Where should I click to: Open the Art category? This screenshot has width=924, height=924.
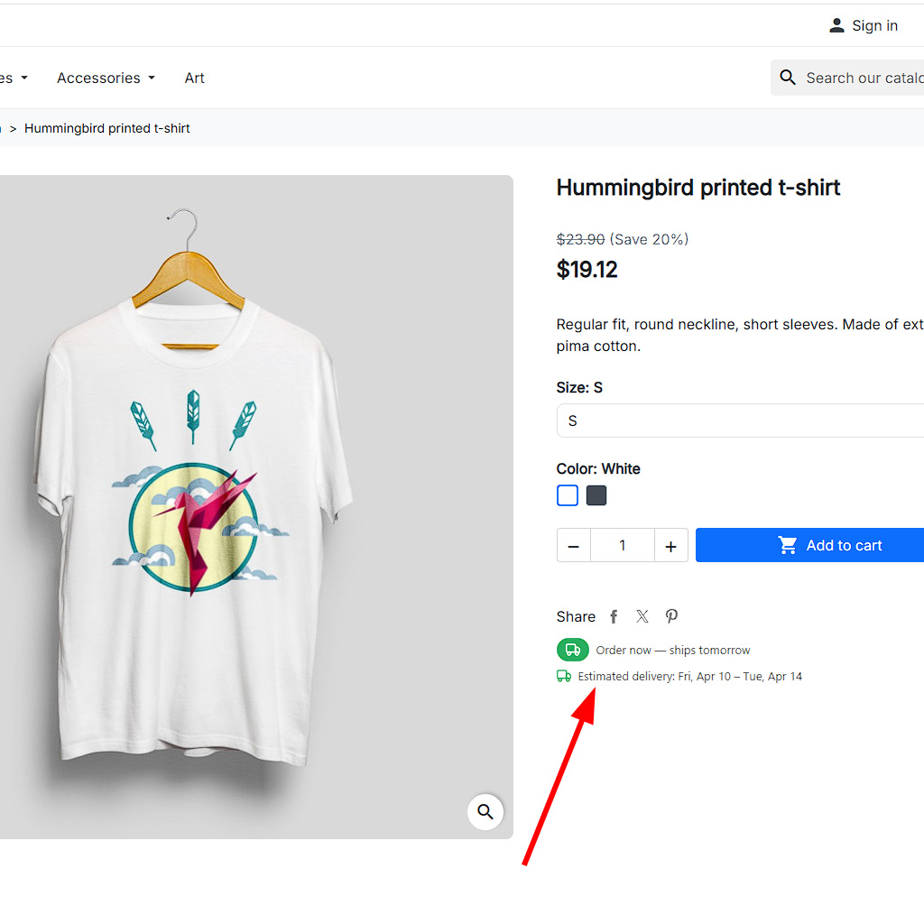tap(194, 78)
